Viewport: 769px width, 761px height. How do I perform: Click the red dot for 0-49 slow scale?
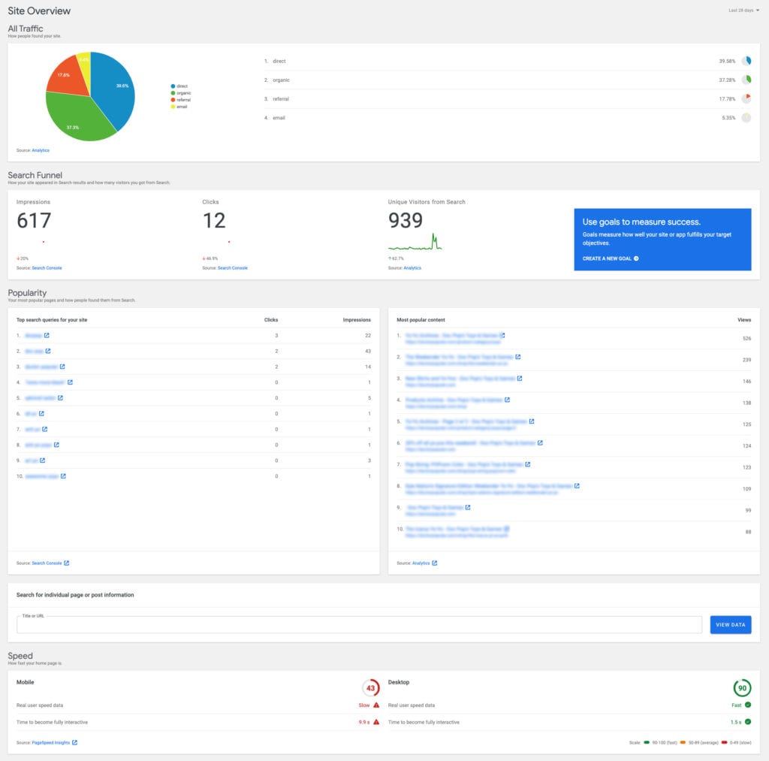click(725, 742)
